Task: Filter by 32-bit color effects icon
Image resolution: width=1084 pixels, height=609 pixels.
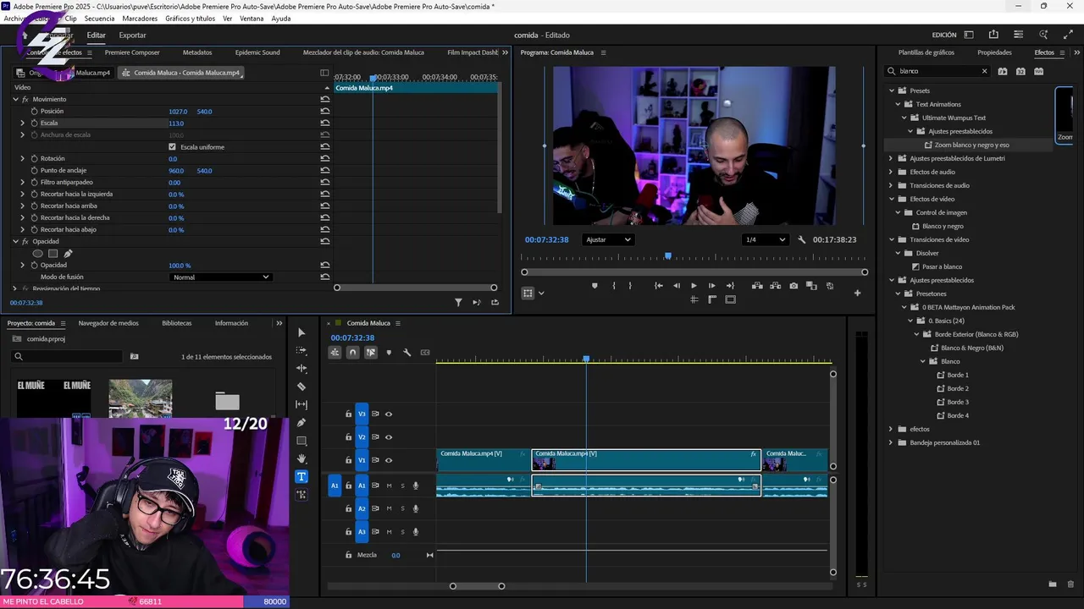Action: pyautogui.click(x=1020, y=71)
